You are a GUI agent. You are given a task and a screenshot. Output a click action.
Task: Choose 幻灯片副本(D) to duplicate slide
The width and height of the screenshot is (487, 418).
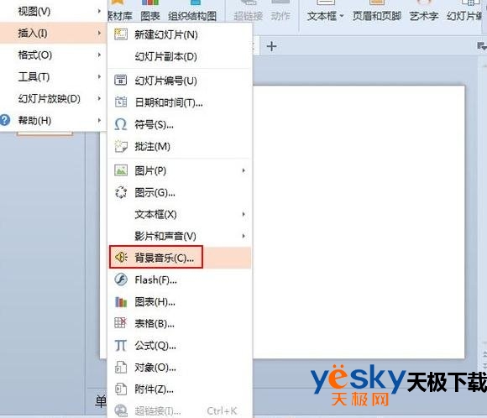coord(180,56)
